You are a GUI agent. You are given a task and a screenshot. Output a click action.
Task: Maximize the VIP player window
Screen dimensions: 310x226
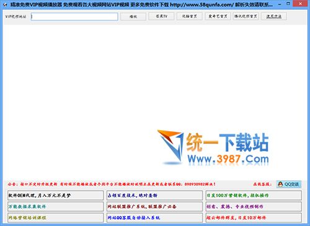288,4
